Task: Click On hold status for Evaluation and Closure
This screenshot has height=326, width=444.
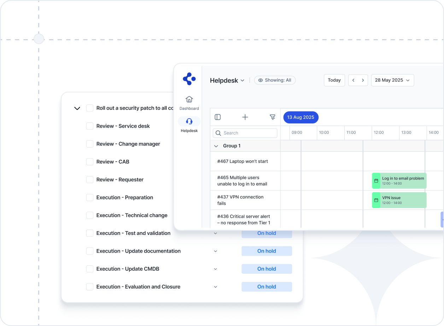Action: [x=267, y=287]
